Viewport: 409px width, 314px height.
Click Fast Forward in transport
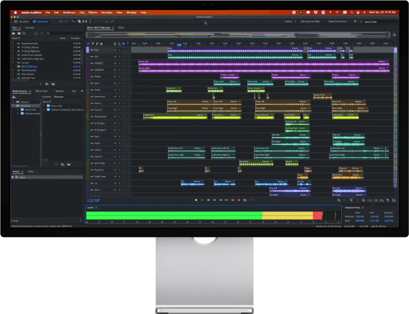click(226, 200)
